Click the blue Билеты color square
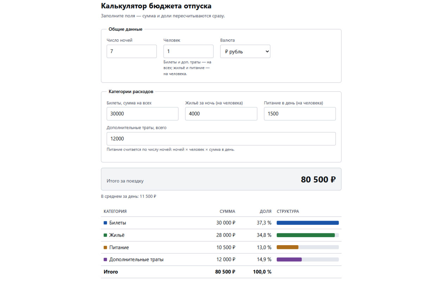 pyautogui.click(x=105, y=223)
